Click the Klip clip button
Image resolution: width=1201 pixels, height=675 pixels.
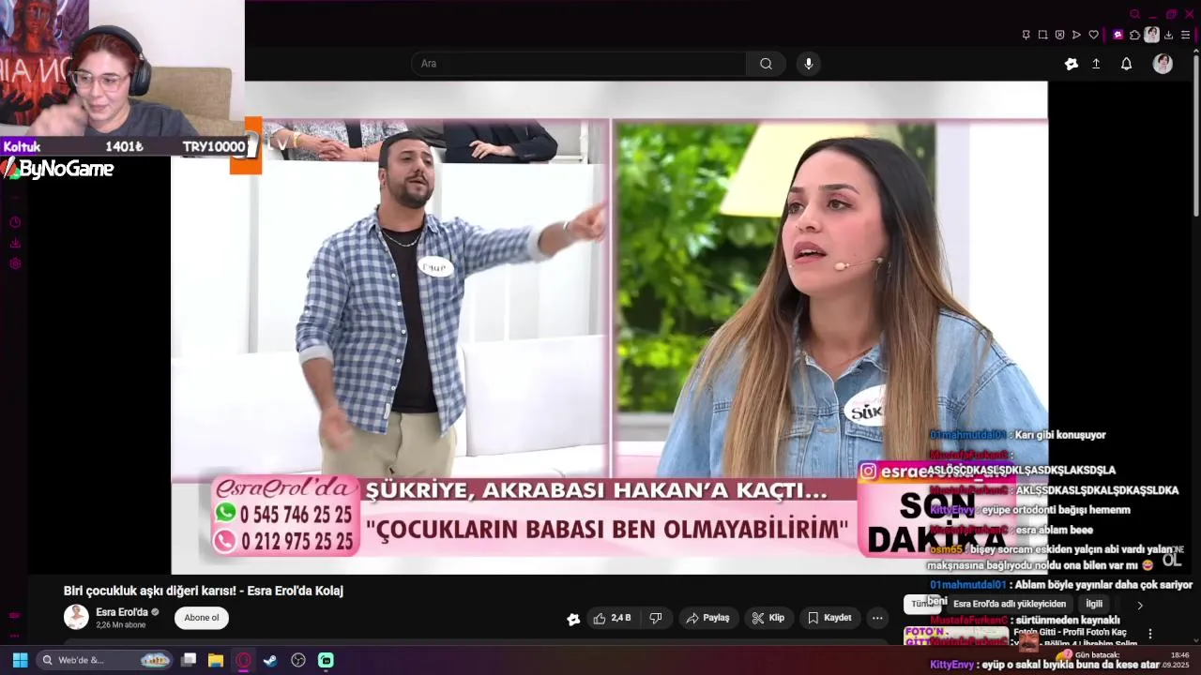click(x=768, y=618)
